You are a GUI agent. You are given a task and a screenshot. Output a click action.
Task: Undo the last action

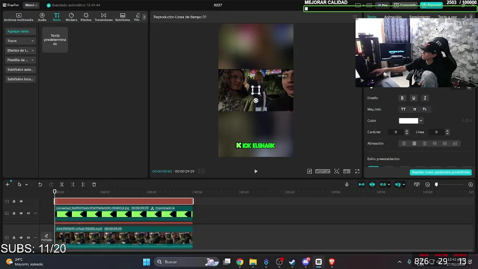point(40,185)
